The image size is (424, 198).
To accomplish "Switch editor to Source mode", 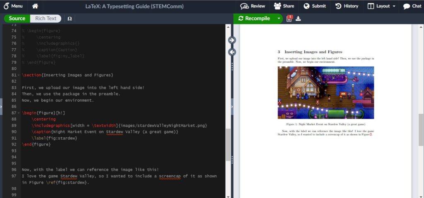I will click(17, 19).
